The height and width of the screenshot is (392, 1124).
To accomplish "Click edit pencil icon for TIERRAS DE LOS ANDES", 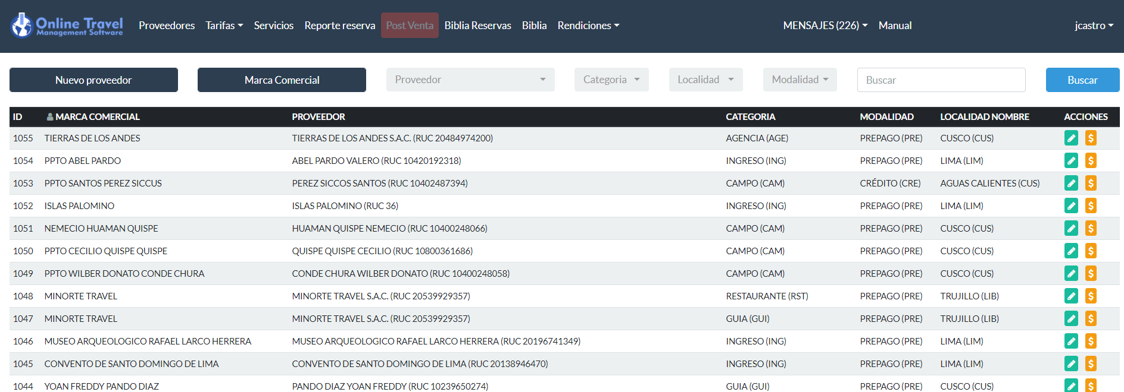I will pos(1071,138).
